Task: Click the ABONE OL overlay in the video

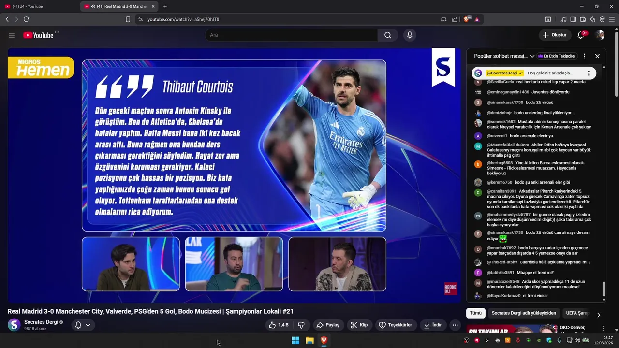Action: (450, 289)
